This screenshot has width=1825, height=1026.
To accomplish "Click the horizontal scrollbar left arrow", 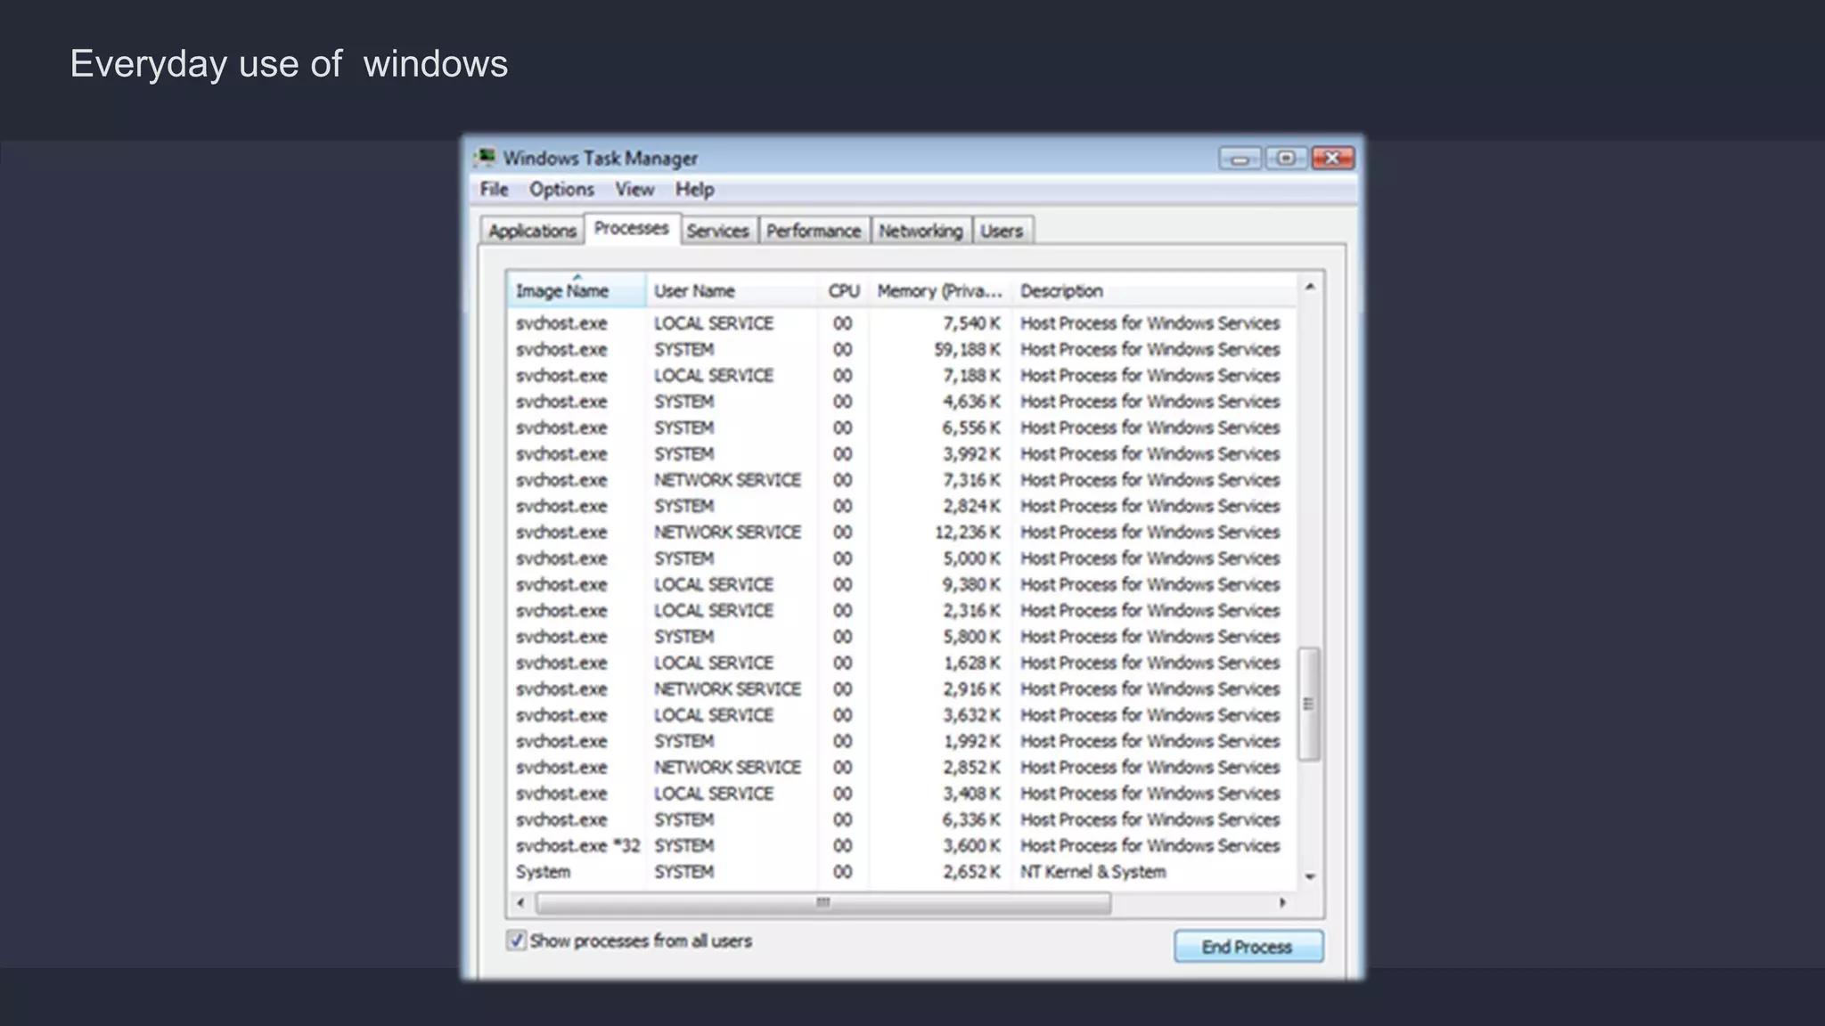I will [521, 903].
